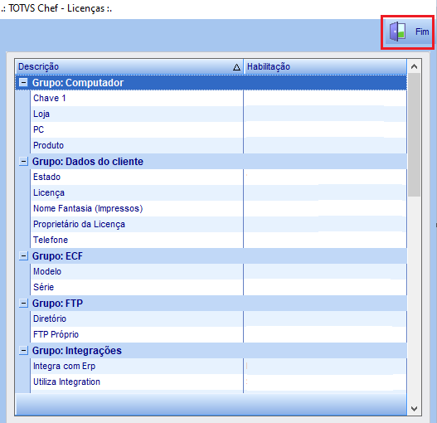Click the Grupo: Computador header text
Viewport: 437px width, 423px height.
pyautogui.click(x=78, y=83)
